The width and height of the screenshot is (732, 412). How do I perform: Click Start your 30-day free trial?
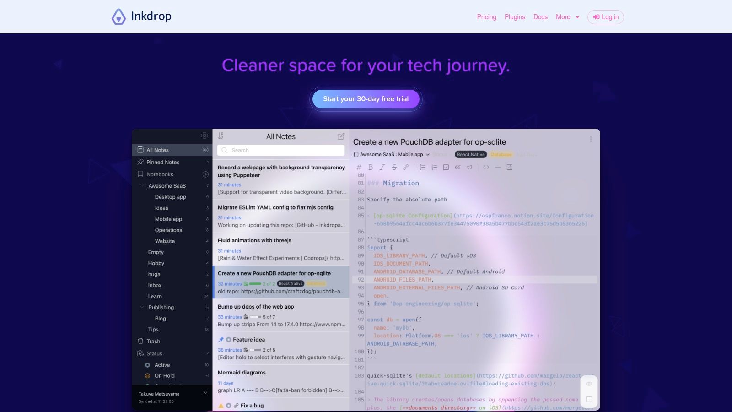click(x=366, y=99)
